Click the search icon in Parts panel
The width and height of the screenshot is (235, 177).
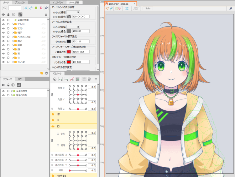pos(4,8)
